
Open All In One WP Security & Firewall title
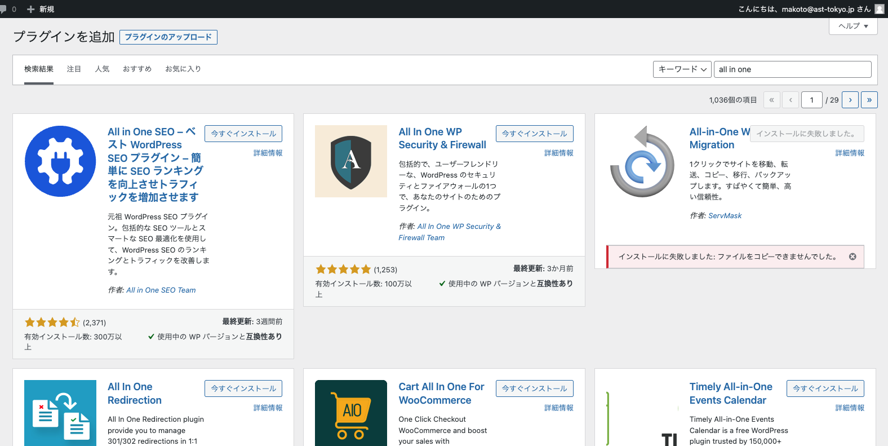(442, 138)
